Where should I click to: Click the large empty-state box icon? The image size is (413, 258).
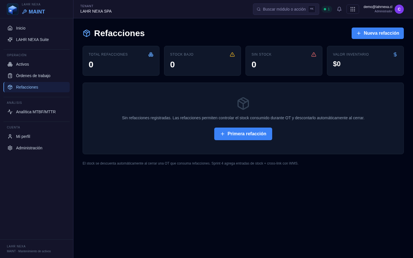(243, 103)
